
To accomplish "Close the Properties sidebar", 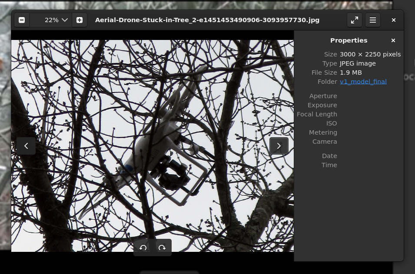I will tap(393, 40).
